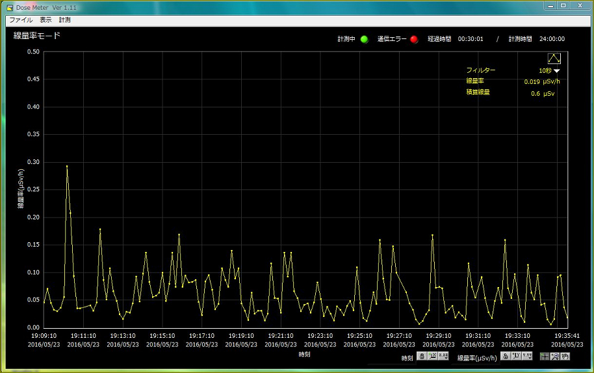The image size is (594, 373).
Task: Click the plot line style icon
Action: [554, 59]
